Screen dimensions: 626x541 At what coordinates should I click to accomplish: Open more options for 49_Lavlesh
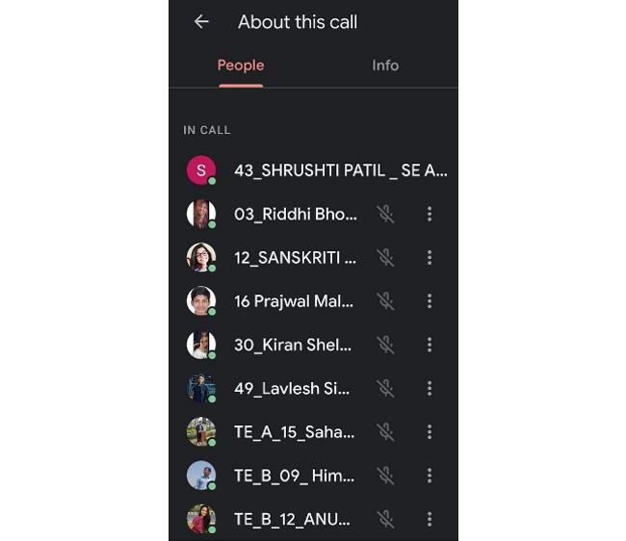[430, 388]
